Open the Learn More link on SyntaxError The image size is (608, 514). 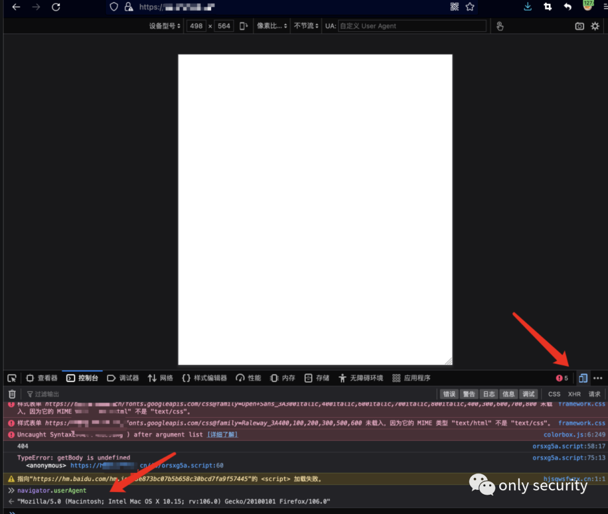click(222, 435)
